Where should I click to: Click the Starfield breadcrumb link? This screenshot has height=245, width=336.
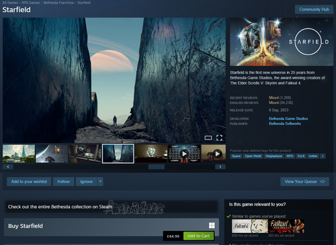click(84, 3)
